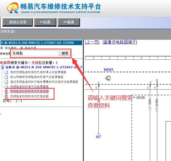Click the 08/06 reference in the diagram
The image size is (171, 161).
pyautogui.click(x=141, y=98)
